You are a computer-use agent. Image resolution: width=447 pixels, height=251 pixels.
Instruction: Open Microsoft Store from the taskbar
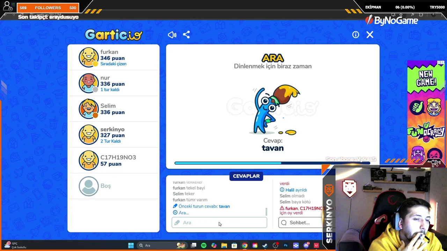pyautogui.click(x=234, y=245)
